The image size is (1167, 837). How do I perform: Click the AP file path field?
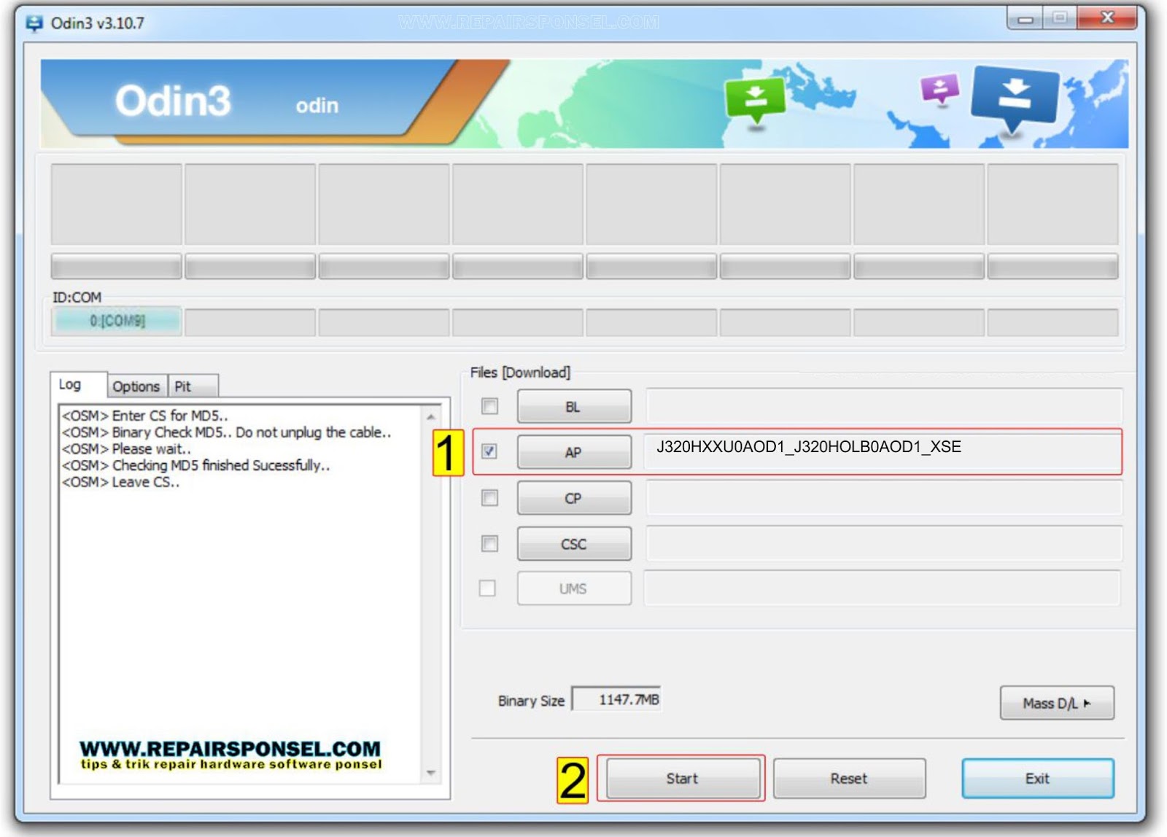[x=883, y=451]
